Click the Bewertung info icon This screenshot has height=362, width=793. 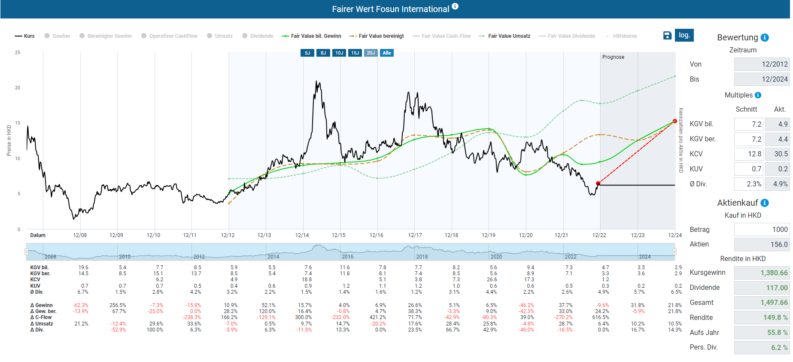click(765, 38)
